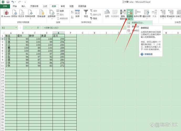Open 高级 advanced filter options
The image size is (181, 131).
94,18
